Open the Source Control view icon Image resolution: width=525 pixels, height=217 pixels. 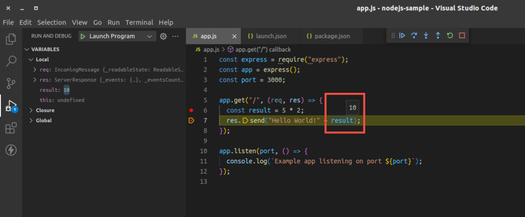pos(11,84)
